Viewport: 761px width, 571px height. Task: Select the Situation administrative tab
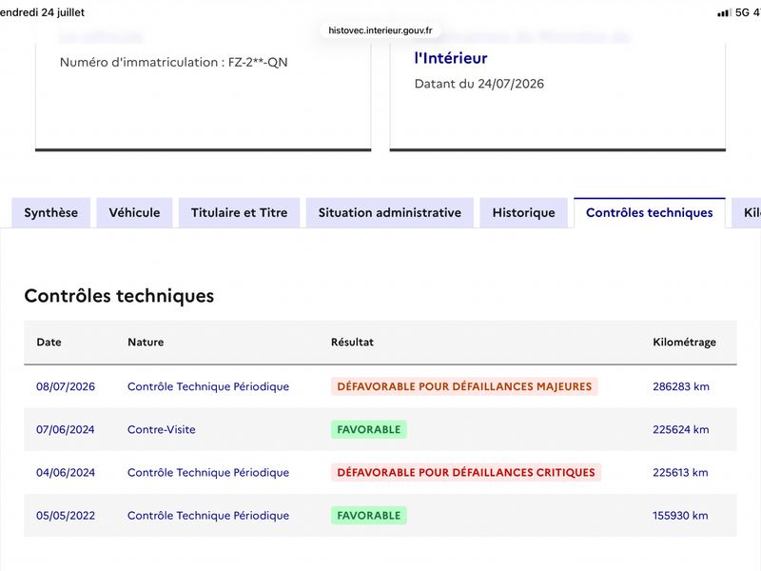pos(390,212)
